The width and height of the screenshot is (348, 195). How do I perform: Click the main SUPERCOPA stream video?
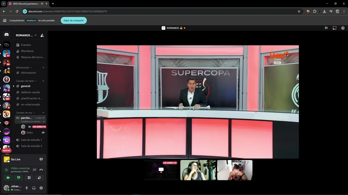tap(198, 102)
